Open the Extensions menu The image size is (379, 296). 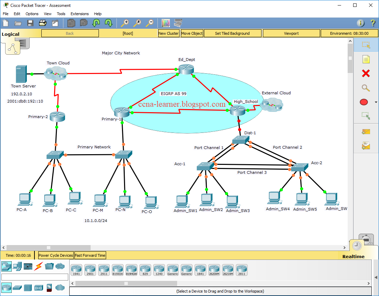pyautogui.click(x=80, y=14)
